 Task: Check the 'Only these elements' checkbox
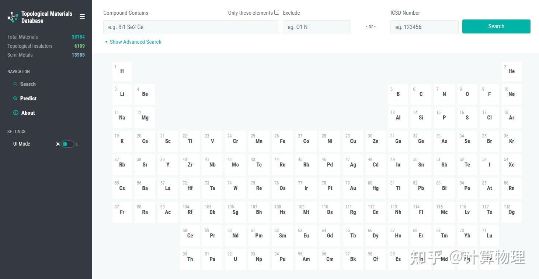(x=277, y=12)
